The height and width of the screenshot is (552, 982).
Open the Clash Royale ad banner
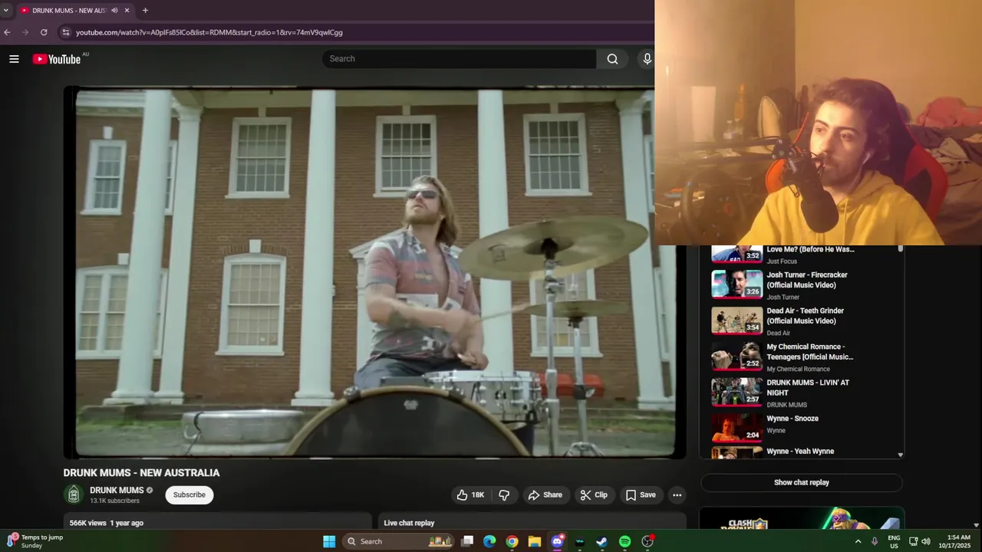[x=801, y=518]
